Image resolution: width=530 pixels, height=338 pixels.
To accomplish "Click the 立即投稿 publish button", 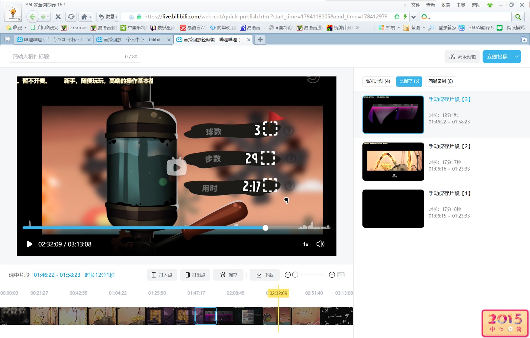I will click(497, 56).
